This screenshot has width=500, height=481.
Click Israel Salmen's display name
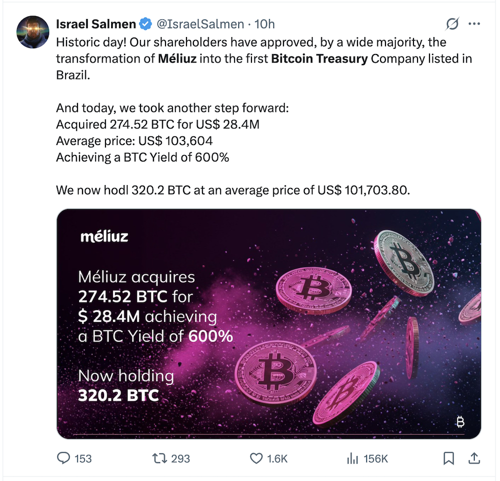click(x=94, y=23)
